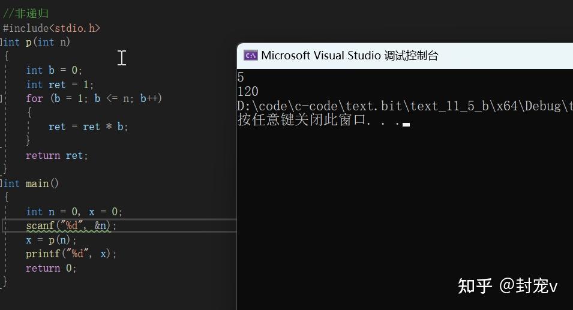The width and height of the screenshot is (573, 310).
Task: Click the 120 output in the console
Action: (248, 92)
